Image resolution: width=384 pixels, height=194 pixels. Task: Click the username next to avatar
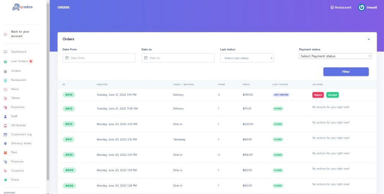372,7
